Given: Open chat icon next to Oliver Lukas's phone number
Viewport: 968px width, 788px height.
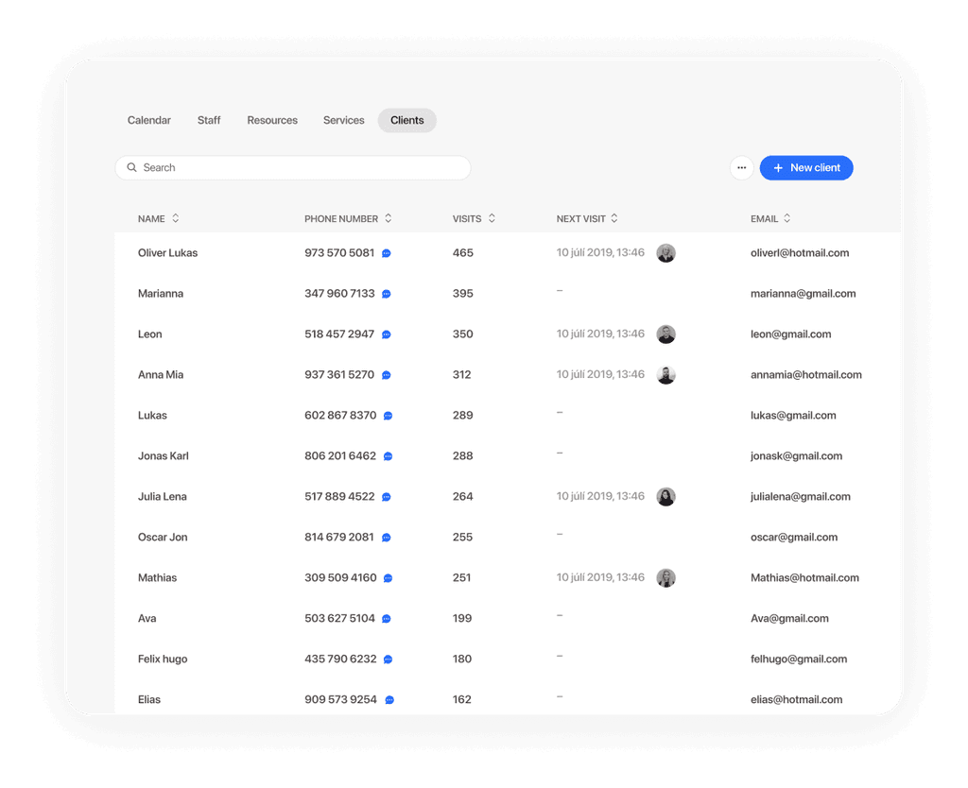Looking at the screenshot, I should 388,253.
